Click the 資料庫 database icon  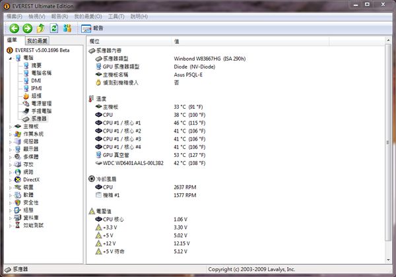(x=18, y=218)
